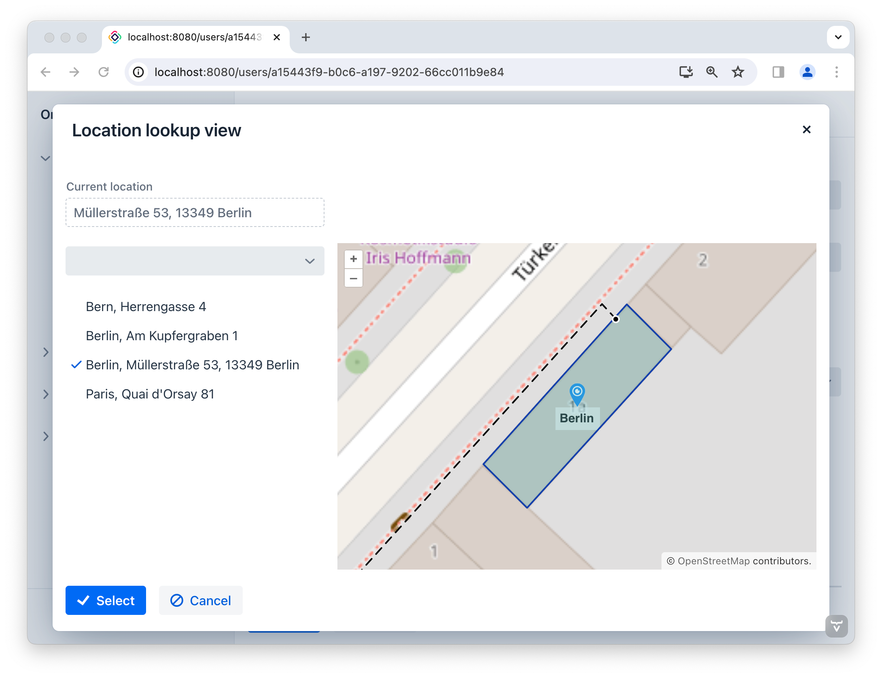Image resolution: width=882 pixels, height=678 pixels.
Task: Open the browser side panel icon
Action: coord(778,72)
